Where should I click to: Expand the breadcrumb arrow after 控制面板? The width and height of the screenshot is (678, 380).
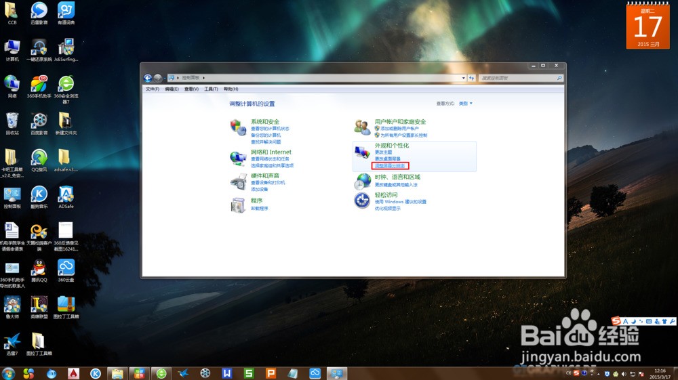(x=203, y=78)
